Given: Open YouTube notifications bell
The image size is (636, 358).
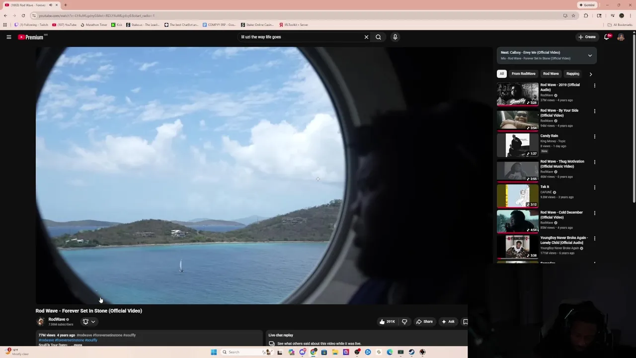Looking at the screenshot, I should [x=607, y=37].
